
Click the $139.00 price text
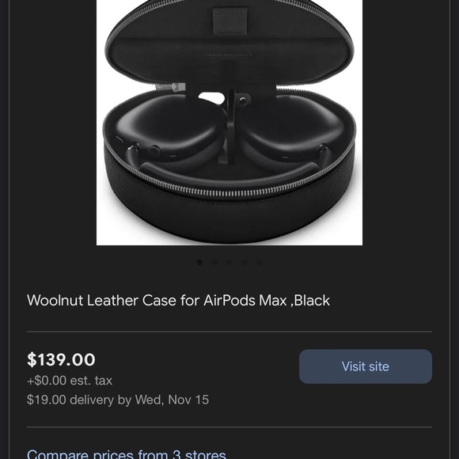coord(61,359)
